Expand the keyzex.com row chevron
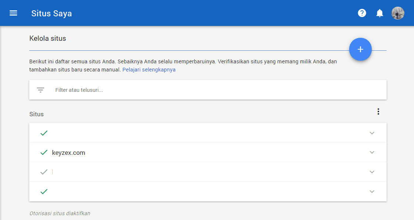Screen dimensions: 414x220 (372, 153)
